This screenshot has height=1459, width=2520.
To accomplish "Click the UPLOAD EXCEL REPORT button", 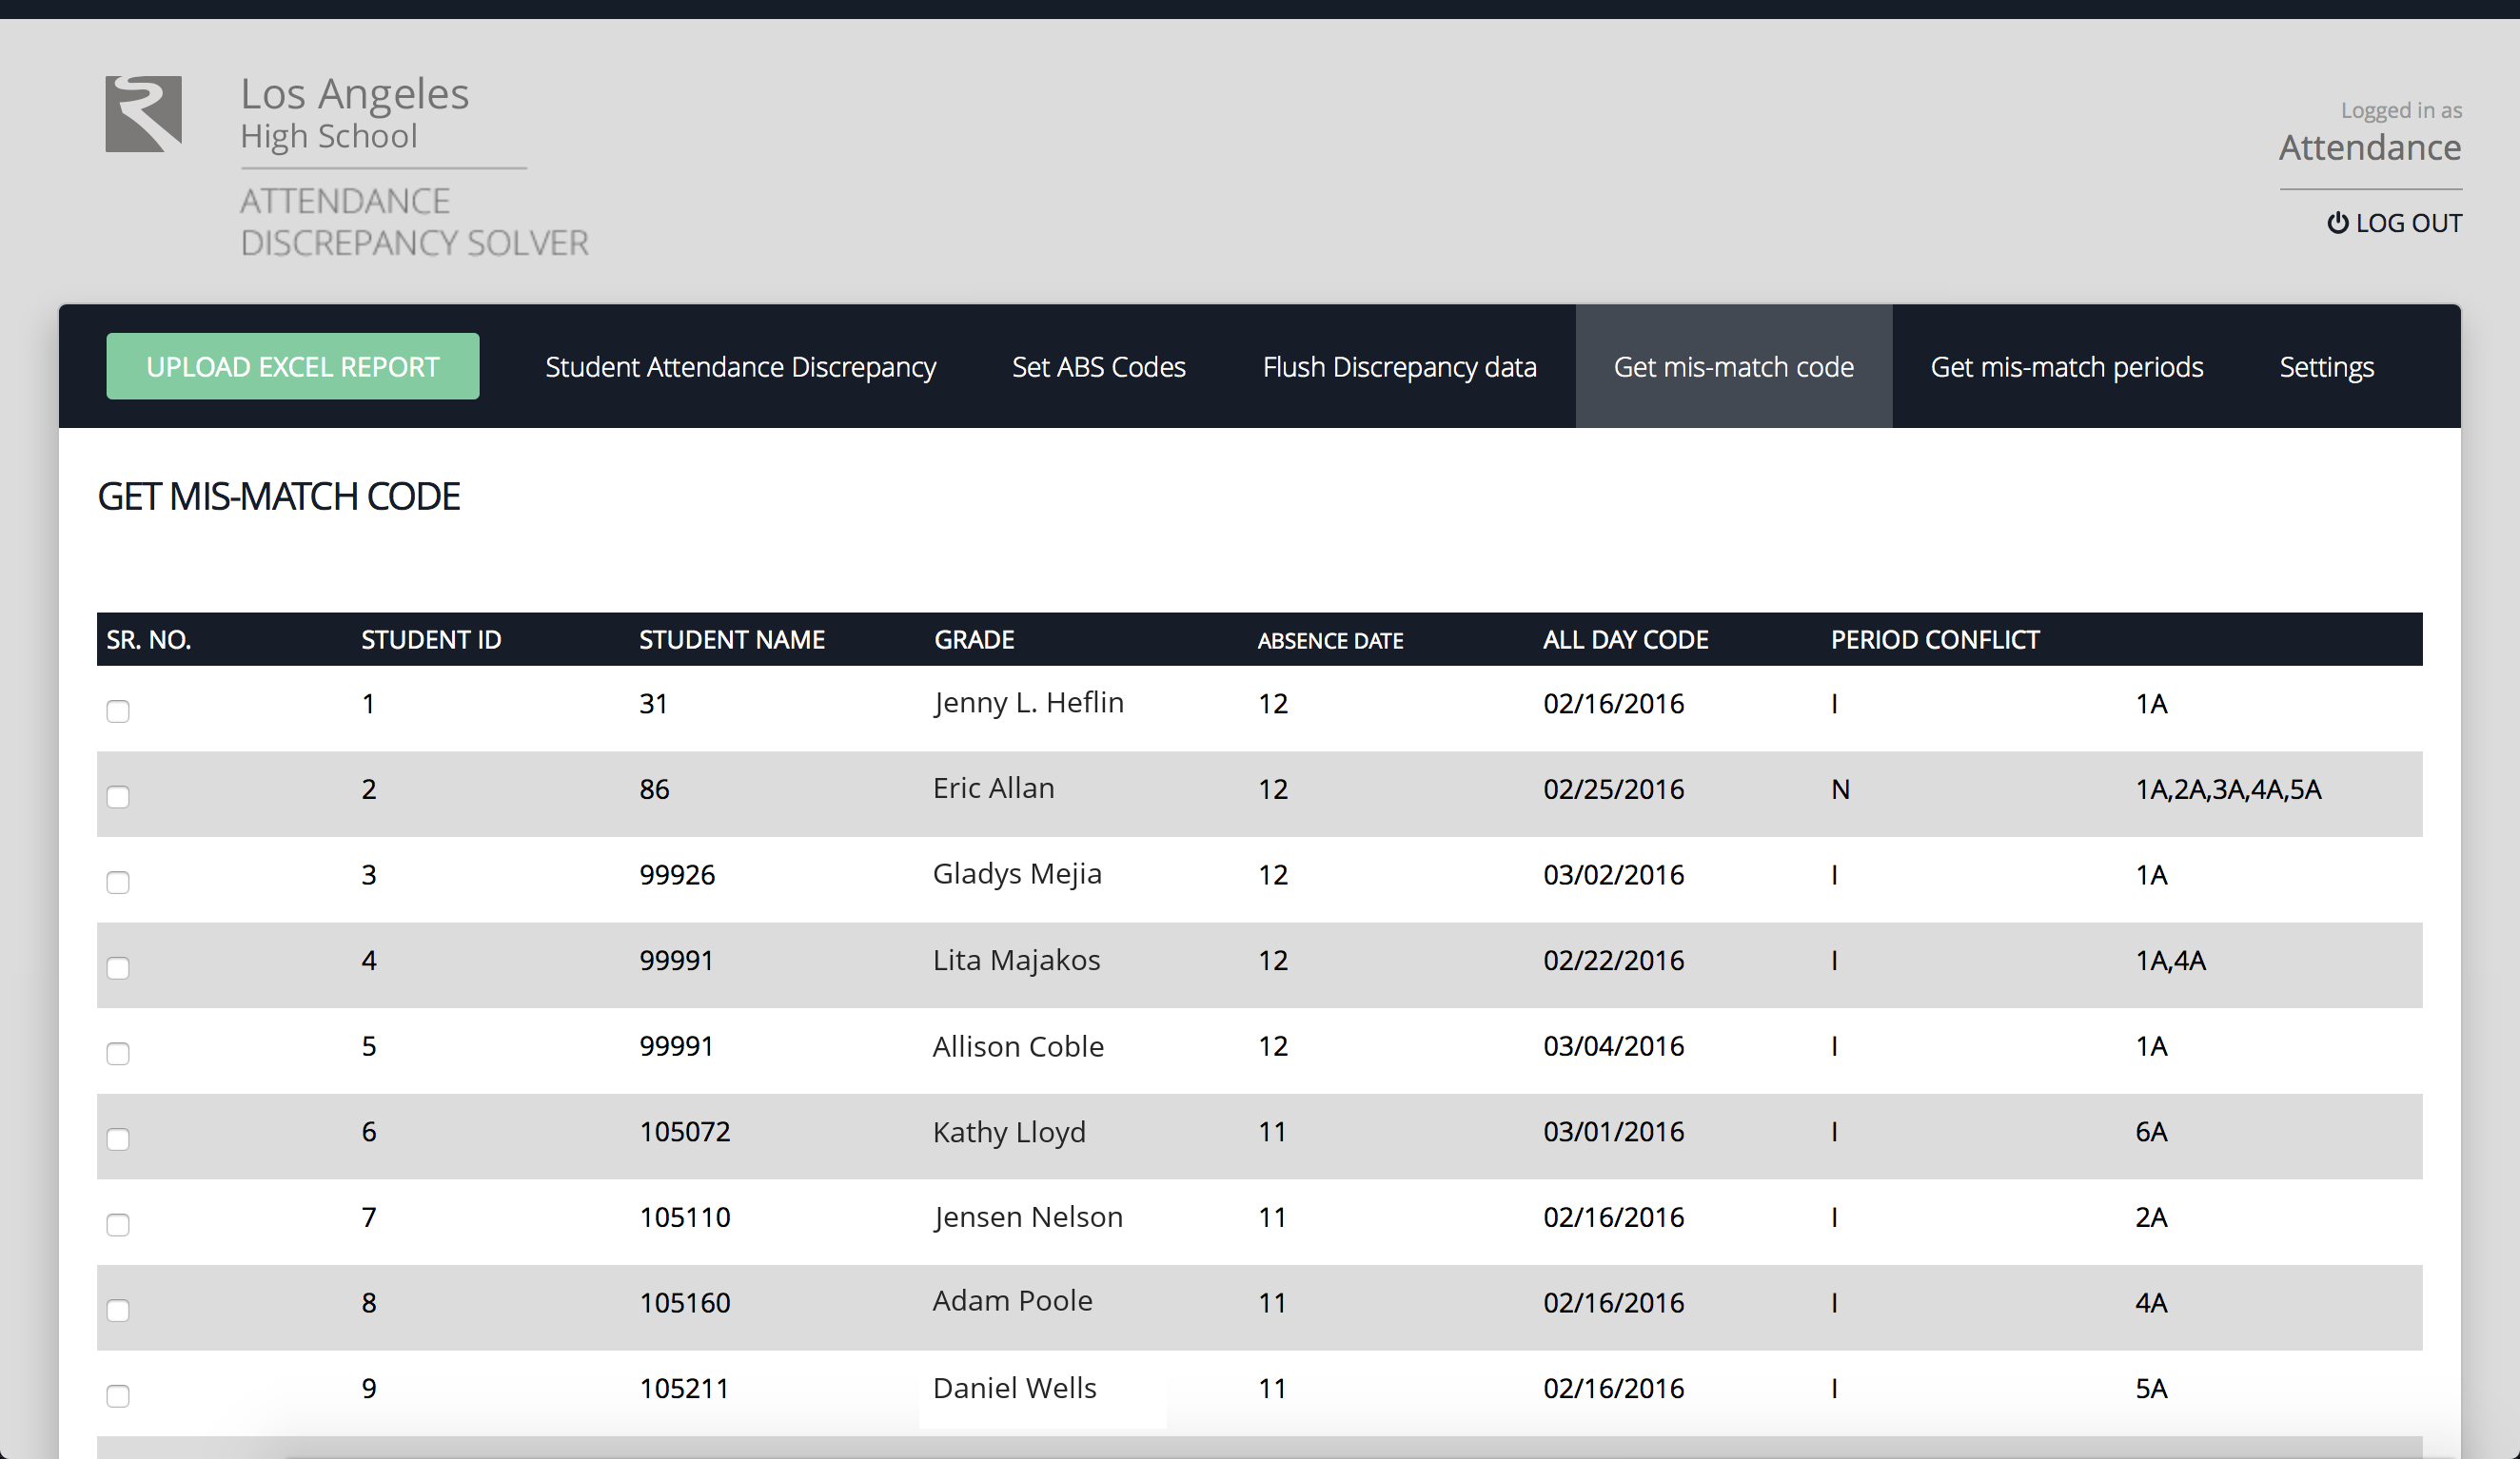I will pyautogui.click(x=293, y=367).
